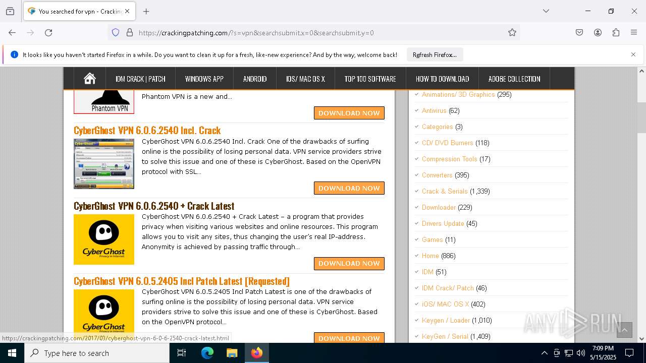Open extensions puzzle icon
The width and height of the screenshot is (646, 363).
[616, 33]
